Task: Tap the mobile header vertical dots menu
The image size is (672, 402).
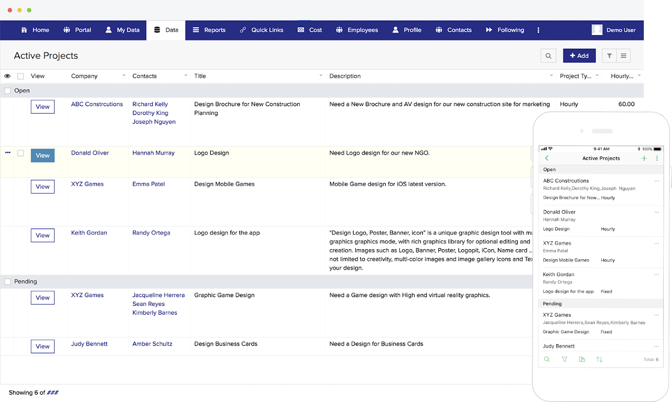Action: 657,158
